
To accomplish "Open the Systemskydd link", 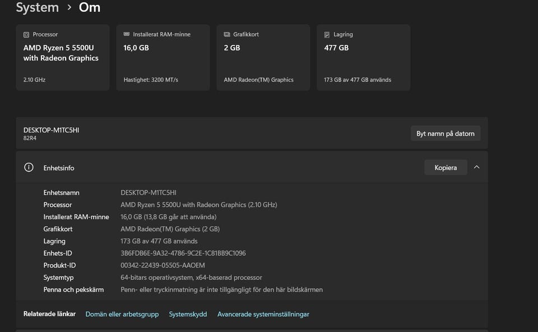I will pos(188,314).
